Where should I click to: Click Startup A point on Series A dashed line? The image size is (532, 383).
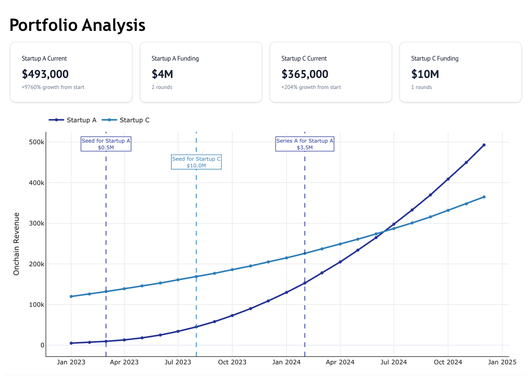(x=305, y=283)
